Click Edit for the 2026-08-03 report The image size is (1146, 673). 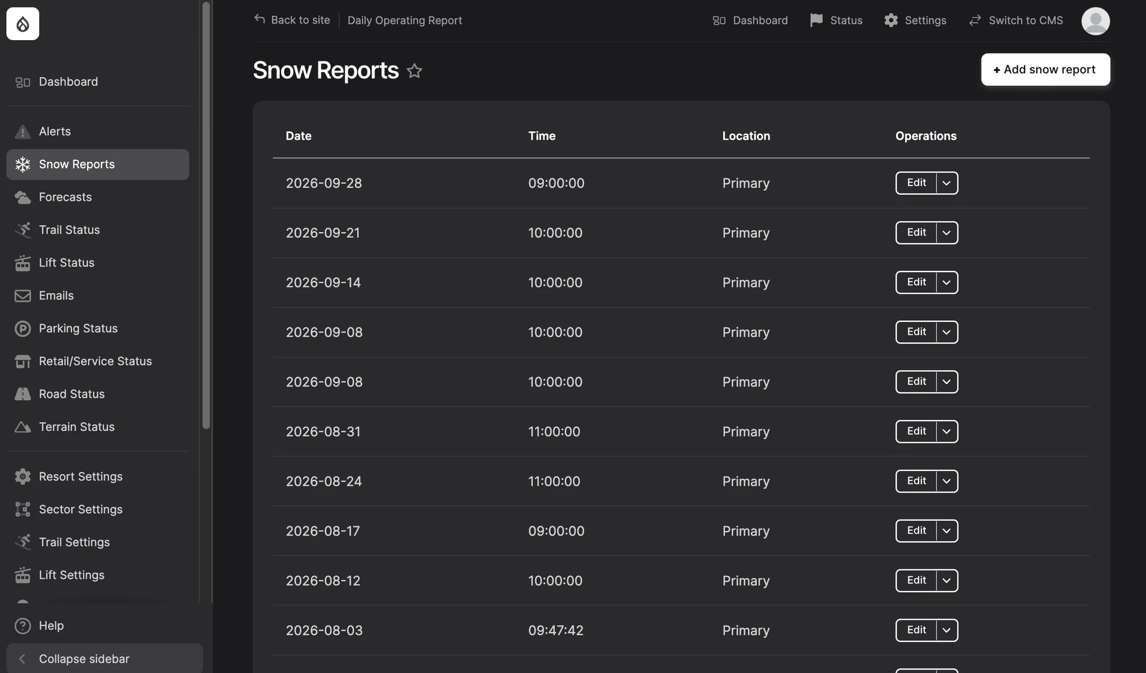(x=916, y=631)
